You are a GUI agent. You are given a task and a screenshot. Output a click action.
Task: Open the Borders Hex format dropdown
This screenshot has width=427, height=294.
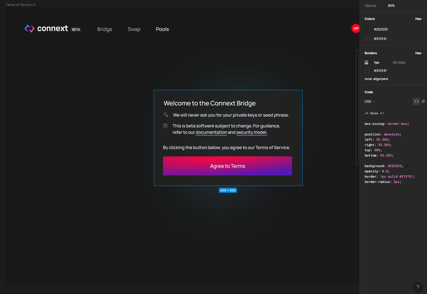tap(420, 53)
